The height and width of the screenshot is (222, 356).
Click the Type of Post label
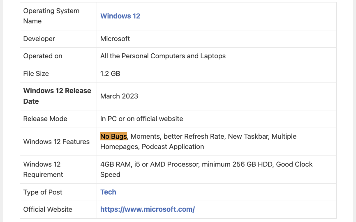(43, 192)
